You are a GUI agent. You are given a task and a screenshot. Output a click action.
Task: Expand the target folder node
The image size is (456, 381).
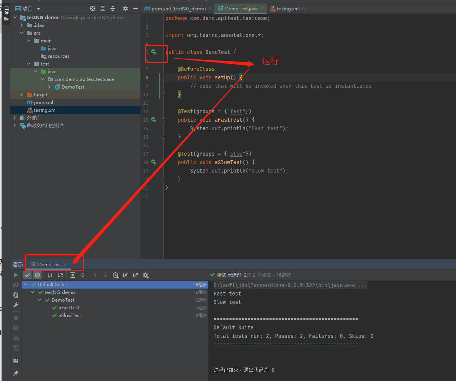22,94
